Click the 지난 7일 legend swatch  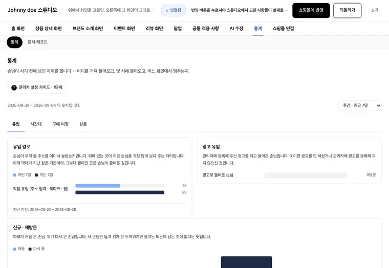coord(36,175)
